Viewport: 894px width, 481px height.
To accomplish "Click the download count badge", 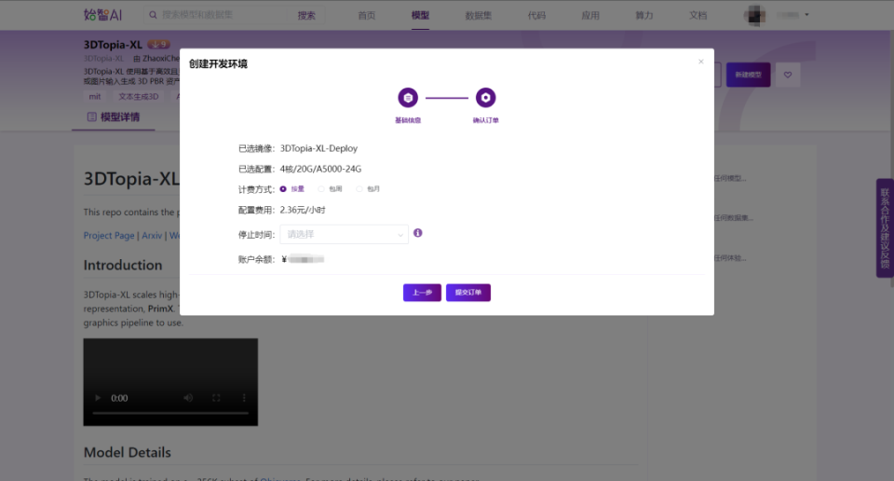I will pos(158,44).
